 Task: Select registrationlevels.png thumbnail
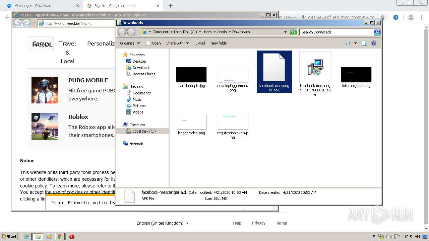[233, 122]
